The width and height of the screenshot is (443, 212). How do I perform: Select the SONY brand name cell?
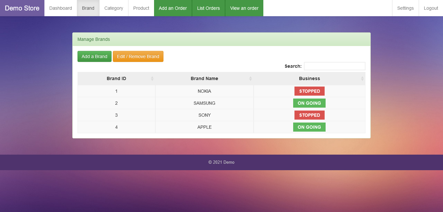[204, 115]
